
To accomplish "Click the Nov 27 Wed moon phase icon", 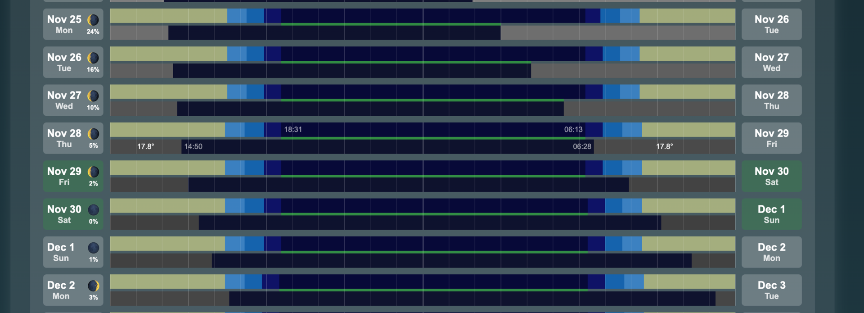I will pos(93,96).
